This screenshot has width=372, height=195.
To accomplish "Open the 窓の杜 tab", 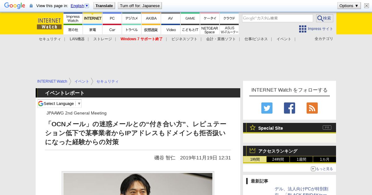I will click(x=73, y=29).
